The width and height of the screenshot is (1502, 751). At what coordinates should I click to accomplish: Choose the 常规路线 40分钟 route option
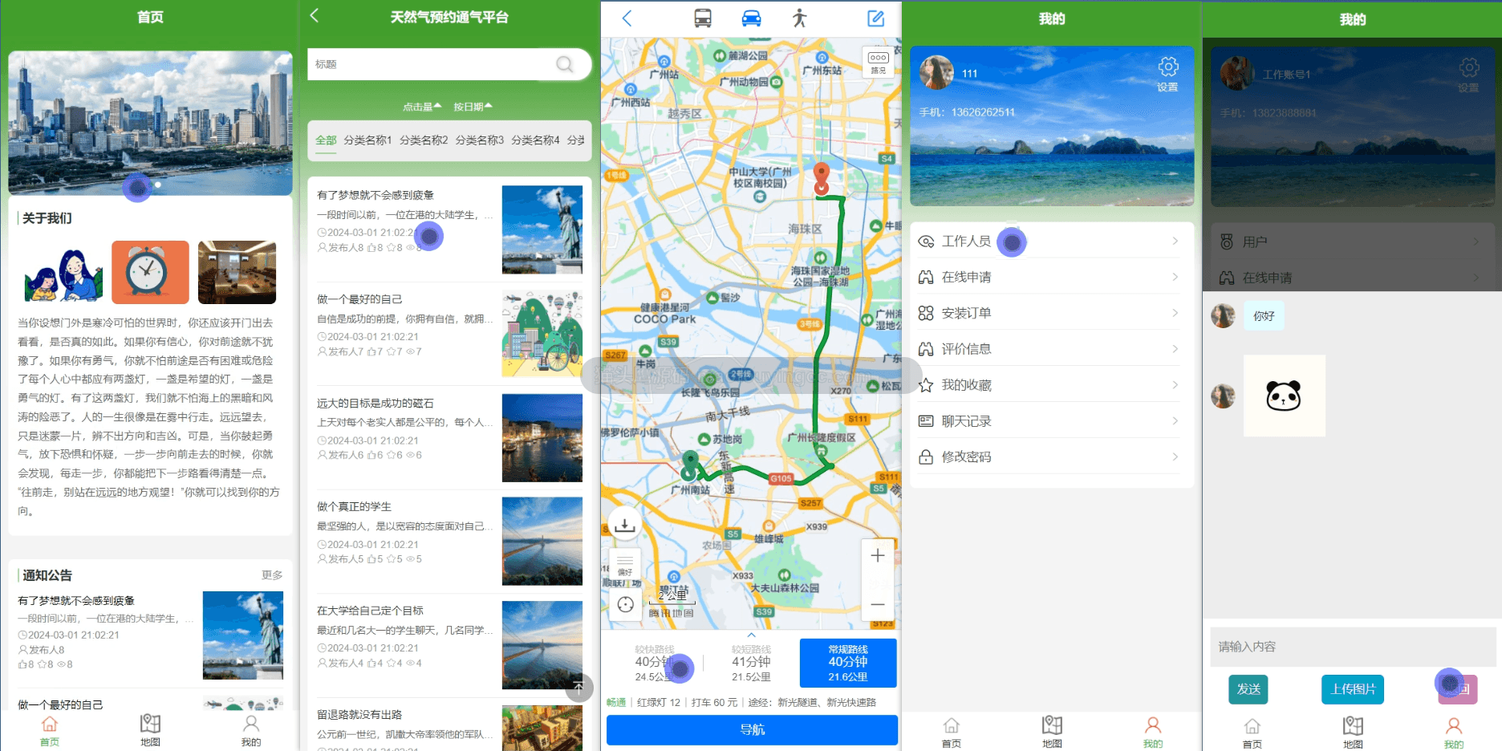coord(848,663)
